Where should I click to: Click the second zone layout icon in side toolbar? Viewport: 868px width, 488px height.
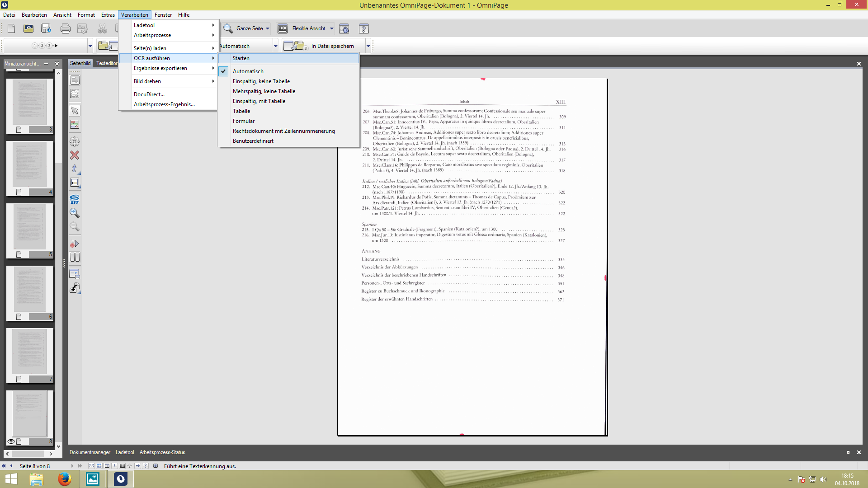(75, 94)
